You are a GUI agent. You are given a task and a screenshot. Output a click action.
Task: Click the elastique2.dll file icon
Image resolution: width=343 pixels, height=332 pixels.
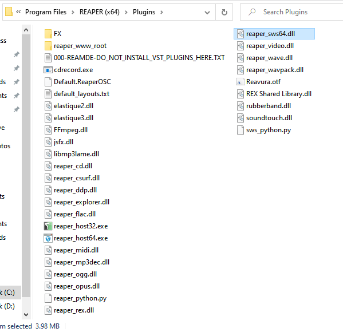point(48,106)
